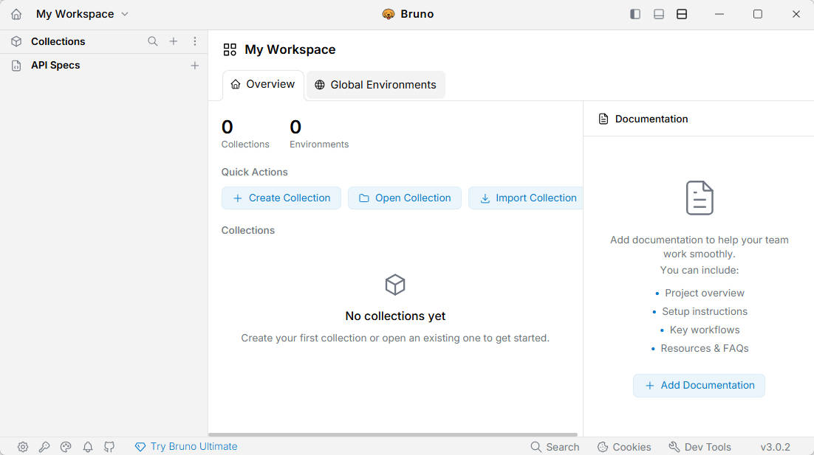Image resolution: width=814 pixels, height=455 pixels.
Task: Open settings gear in status bar
Action: [x=23, y=447]
